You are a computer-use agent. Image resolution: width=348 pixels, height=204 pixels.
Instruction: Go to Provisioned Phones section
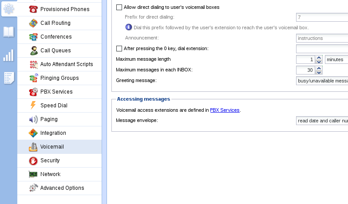(65, 9)
